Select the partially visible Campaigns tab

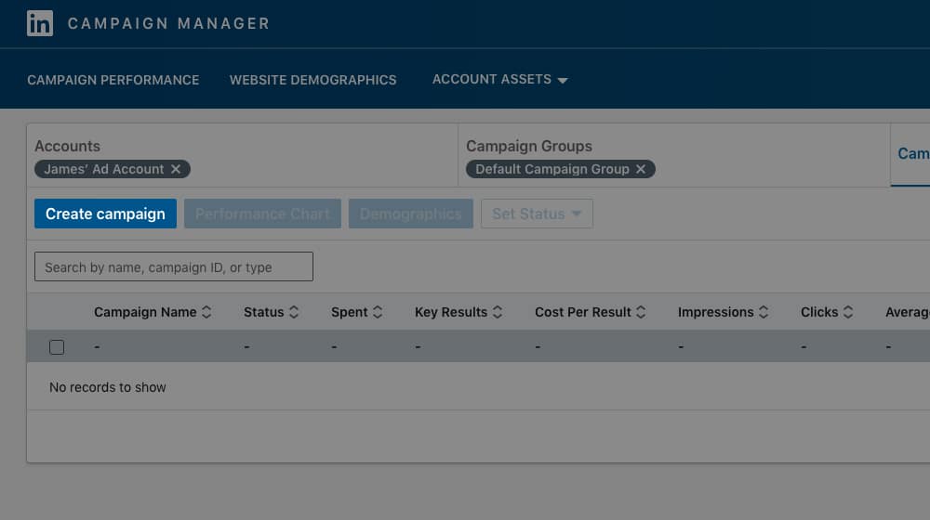click(x=912, y=154)
